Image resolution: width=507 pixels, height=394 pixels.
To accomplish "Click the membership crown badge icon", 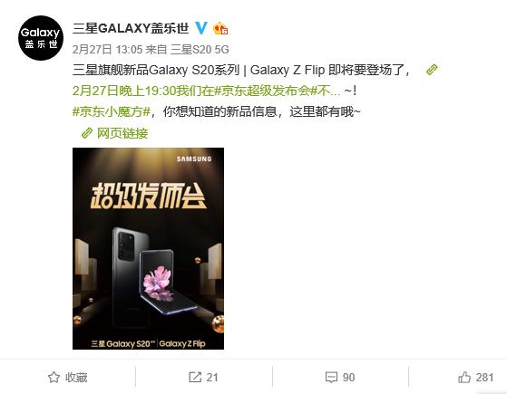I will pyautogui.click(x=220, y=28).
